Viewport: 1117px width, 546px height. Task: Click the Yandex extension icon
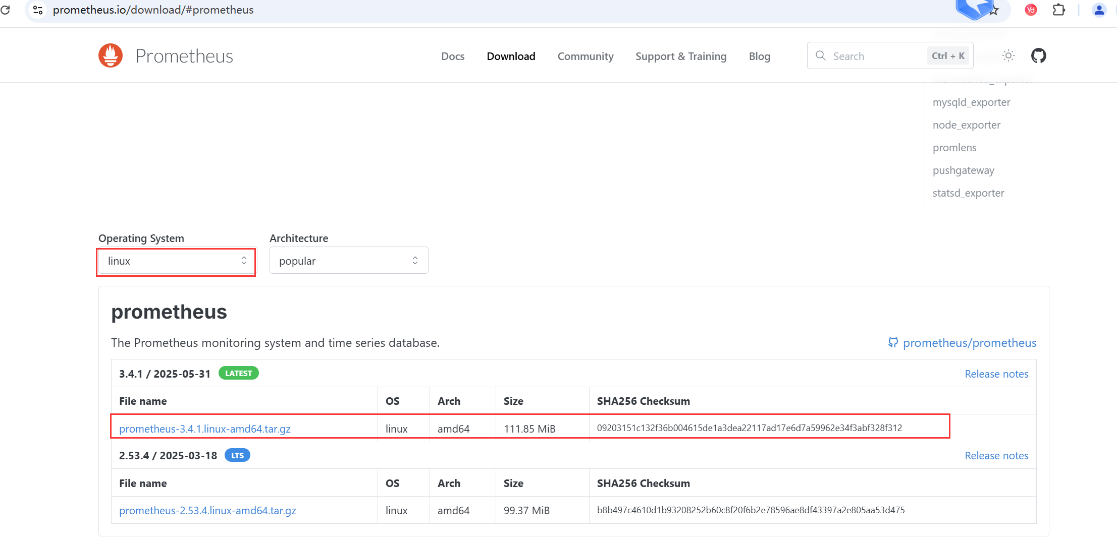[x=1030, y=10]
